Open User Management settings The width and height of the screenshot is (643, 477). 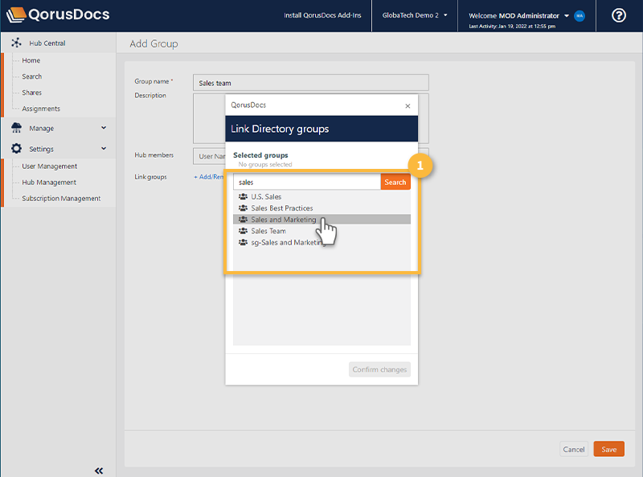pos(50,167)
